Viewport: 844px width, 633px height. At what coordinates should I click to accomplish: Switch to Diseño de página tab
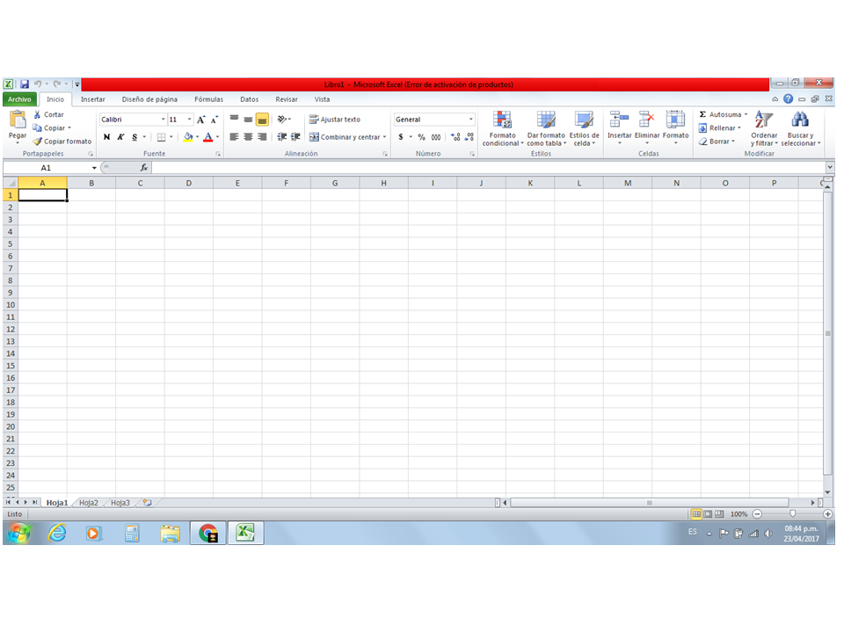point(149,99)
